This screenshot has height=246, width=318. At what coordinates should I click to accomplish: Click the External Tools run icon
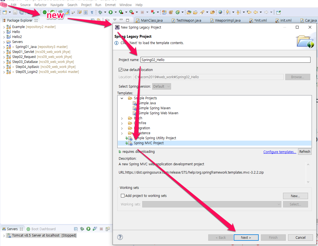coord(131,12)
